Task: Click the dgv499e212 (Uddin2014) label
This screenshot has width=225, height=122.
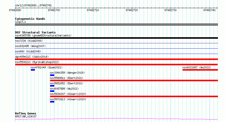Action: click(32, 57)
